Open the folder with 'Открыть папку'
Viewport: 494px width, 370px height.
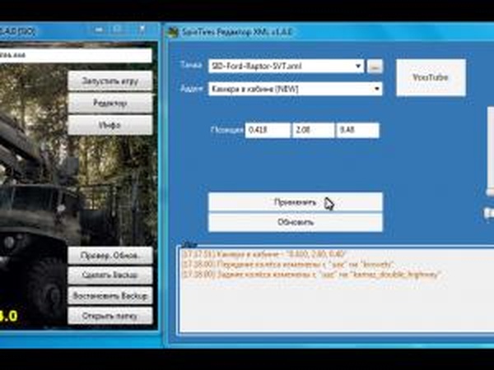click(110, 316)
